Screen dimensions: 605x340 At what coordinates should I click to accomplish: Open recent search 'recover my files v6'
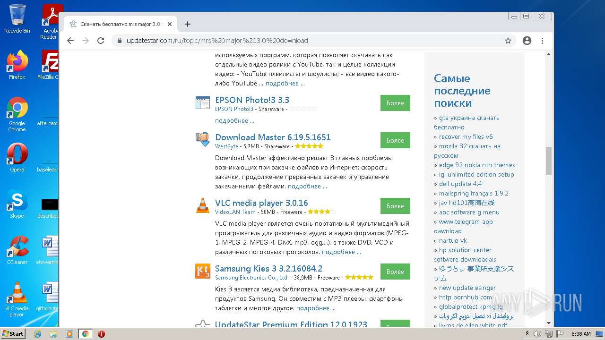[x=466, y=136]
